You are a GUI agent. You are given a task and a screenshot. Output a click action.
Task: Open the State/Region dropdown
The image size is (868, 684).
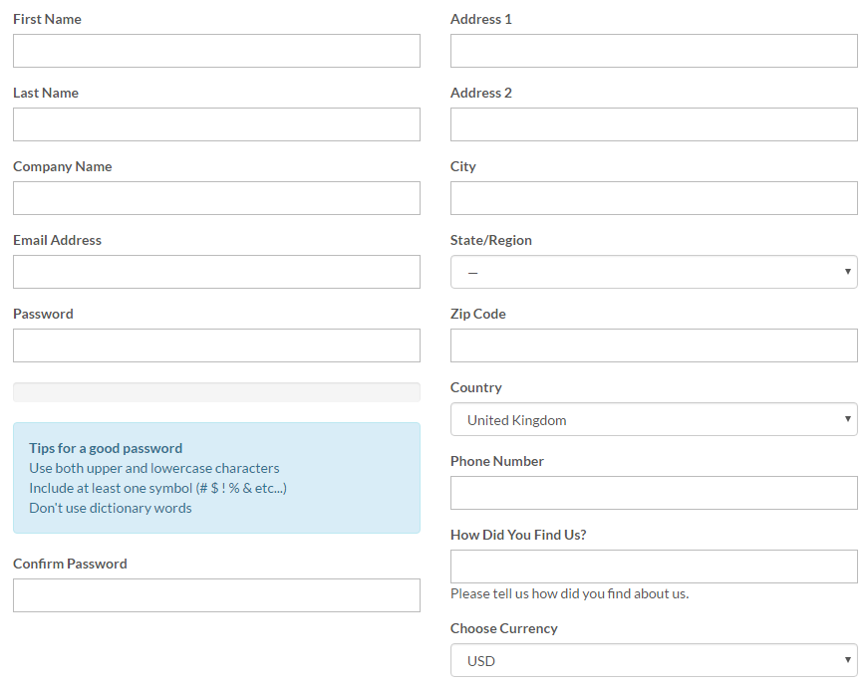[x=654, y=272]
